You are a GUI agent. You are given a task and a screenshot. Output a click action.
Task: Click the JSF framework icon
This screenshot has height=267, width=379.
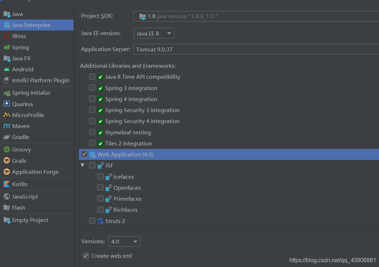[x=101, y=166]
